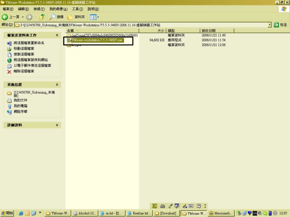Sort files by 大小 column

153,31
